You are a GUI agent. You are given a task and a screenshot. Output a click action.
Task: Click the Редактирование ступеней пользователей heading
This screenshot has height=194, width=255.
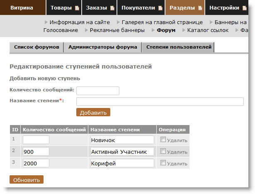[x=81, y=66]
